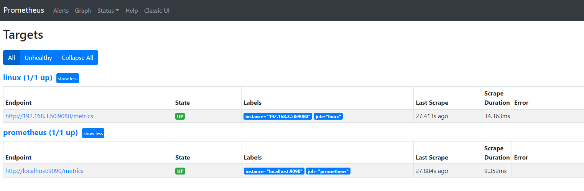Select the 9.352ms scrape duration value
Image resolution: width=584 pixels, height=191 pixels.
pos(495,171)
